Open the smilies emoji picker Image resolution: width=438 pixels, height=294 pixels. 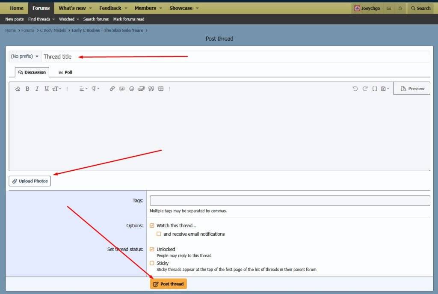point(132,89)
